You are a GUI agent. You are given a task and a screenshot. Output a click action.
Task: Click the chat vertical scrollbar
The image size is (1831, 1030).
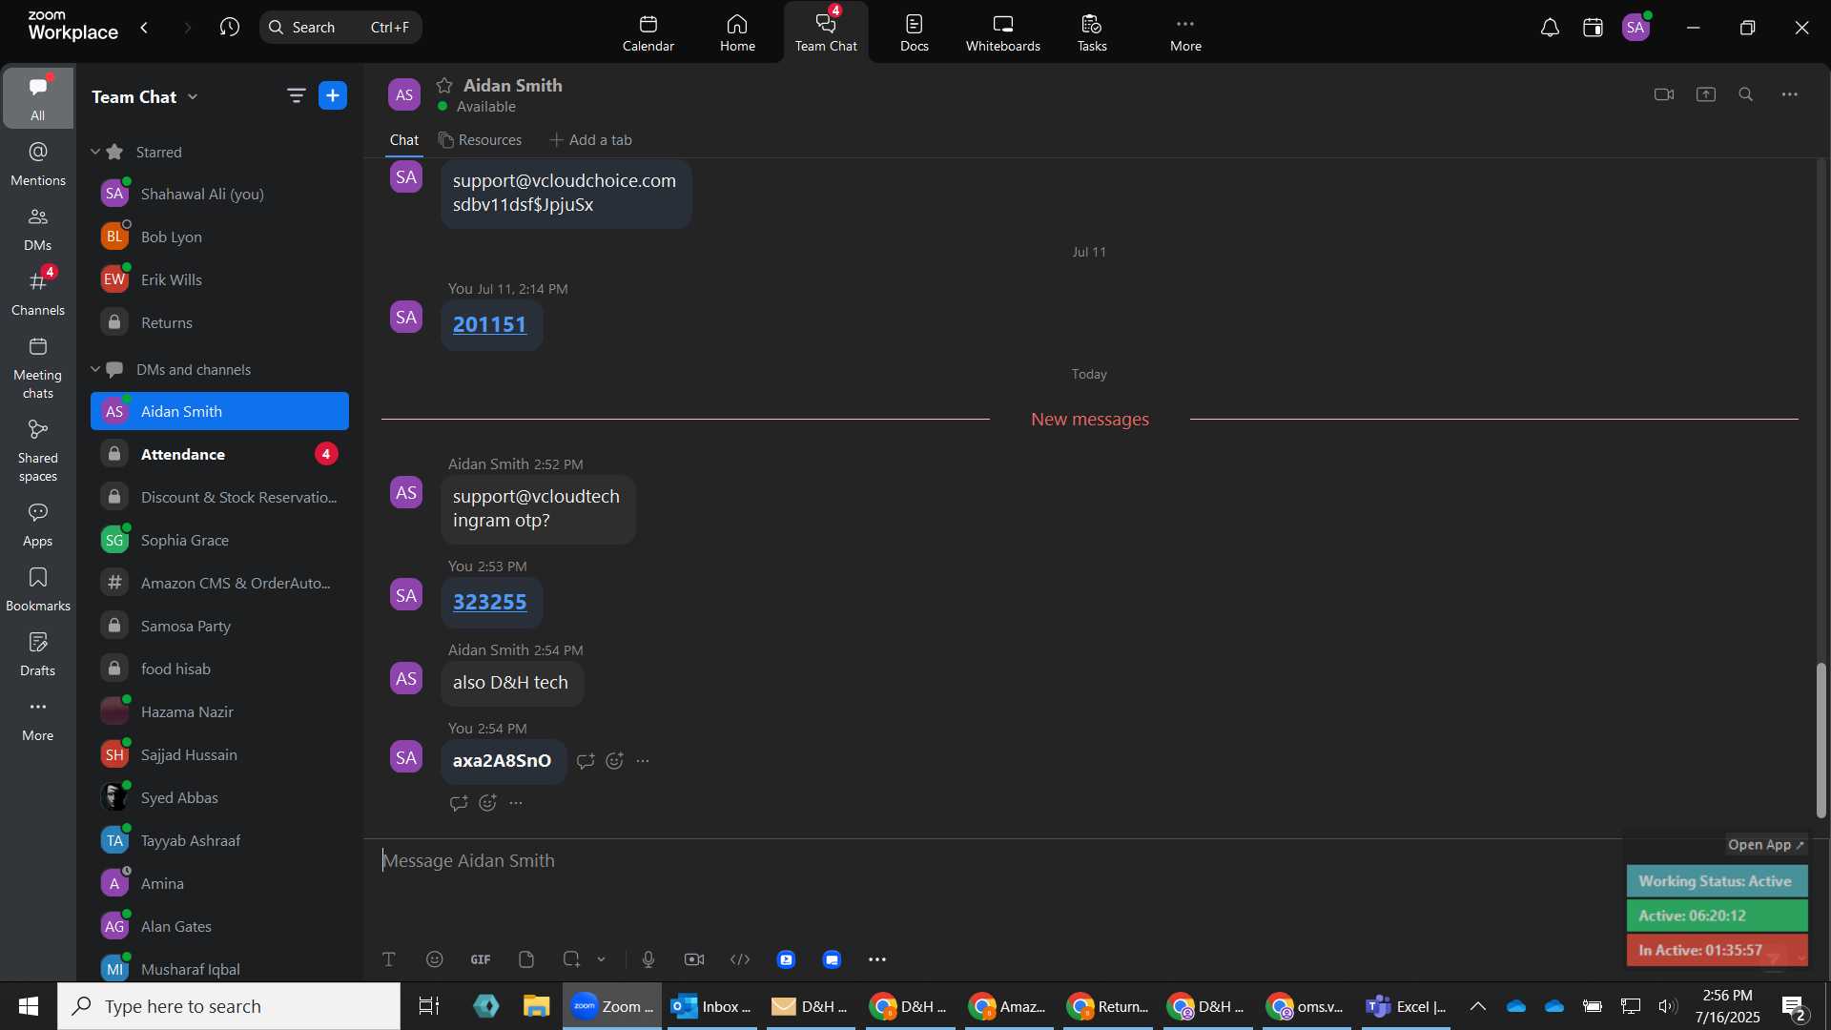click(1821, 740)
